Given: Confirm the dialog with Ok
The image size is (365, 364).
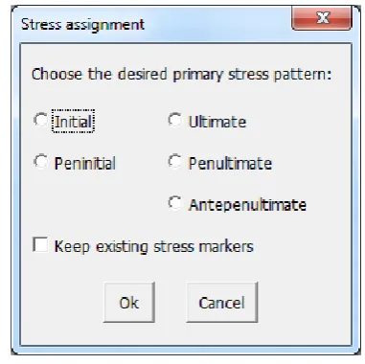Looking at the screenshot, I should 129,303.
